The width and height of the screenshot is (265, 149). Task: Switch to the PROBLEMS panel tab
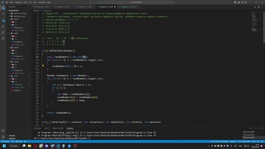click(37, 128)
